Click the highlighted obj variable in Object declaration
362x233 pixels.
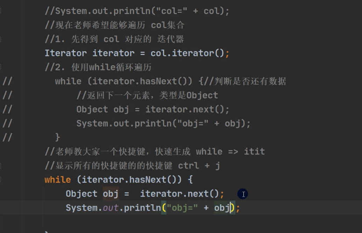pyautogui.click(x=111, y=194)
